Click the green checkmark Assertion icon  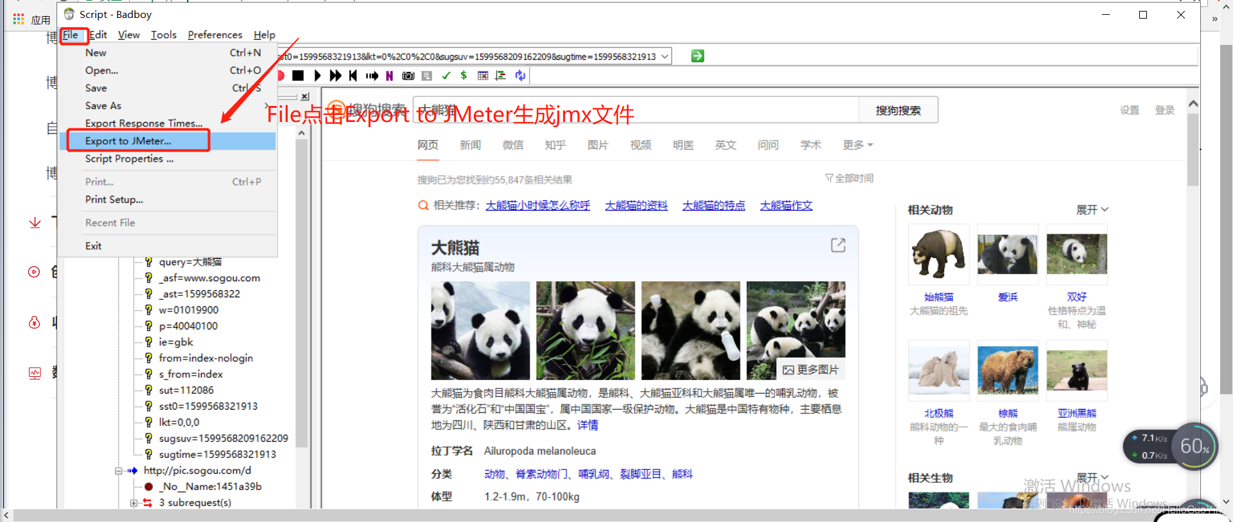[x=446, y=76]
